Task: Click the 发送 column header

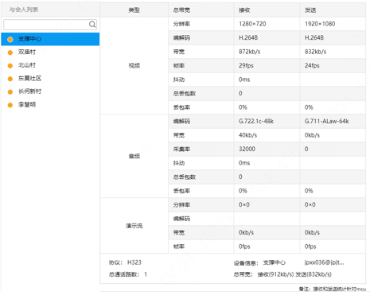Action: [333, 10]
